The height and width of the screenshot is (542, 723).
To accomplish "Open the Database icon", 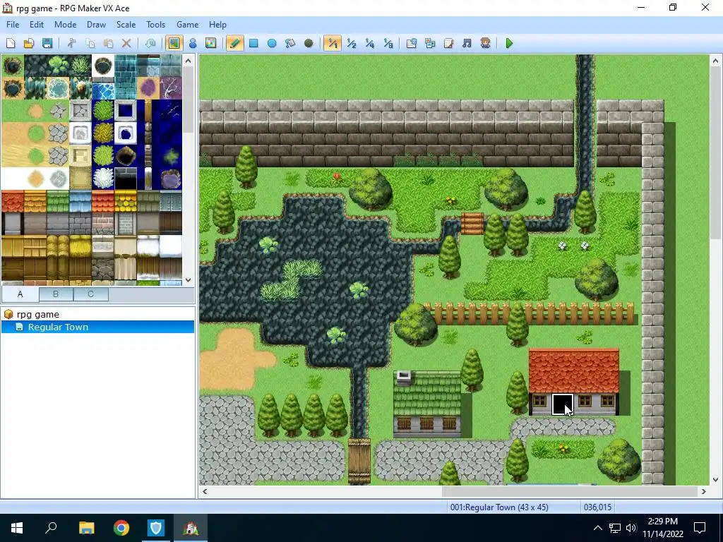I will 412,43.
